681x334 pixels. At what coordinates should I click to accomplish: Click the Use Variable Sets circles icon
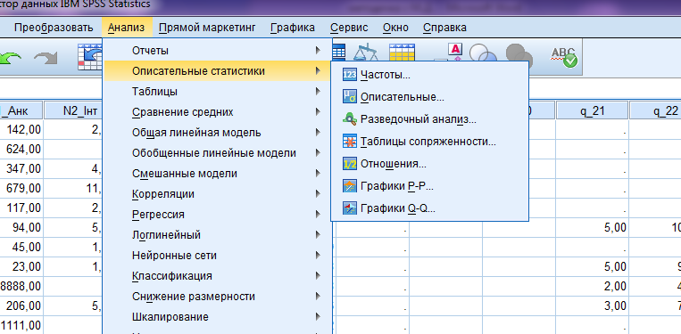(484, 55)
